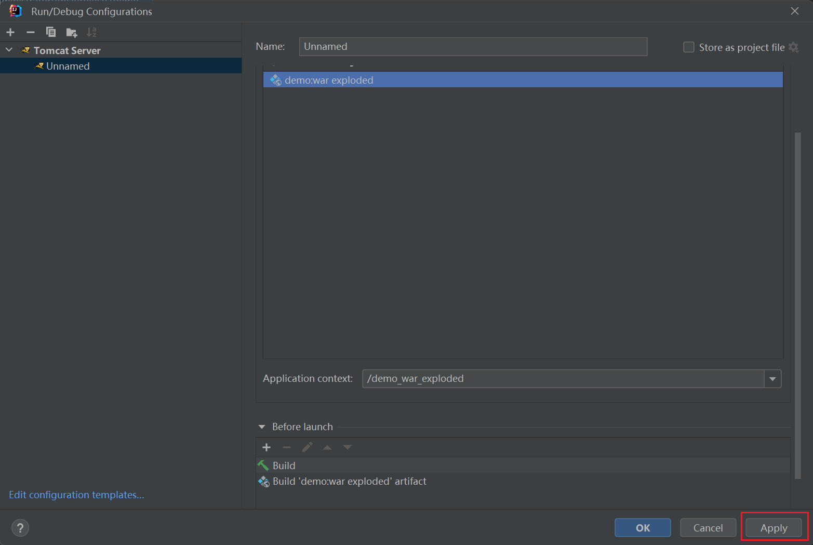The image size is (813, 545).
Task: Select the Unnamed Tomcat configuration
Action: (68, 66)
